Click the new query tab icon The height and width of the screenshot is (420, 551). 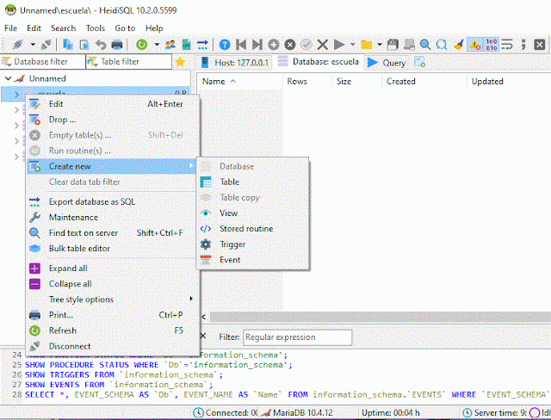click(x=419, y=62)
